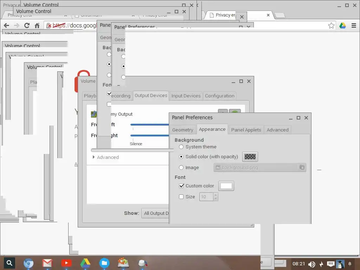Screen dimensions: 360x270
Task: Open YouTube from the shelf
Action: pyautogui.click(x=66, y=263)
